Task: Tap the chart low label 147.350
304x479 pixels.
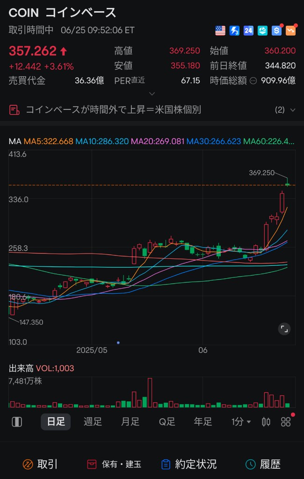Action: [x=31, y=322]
